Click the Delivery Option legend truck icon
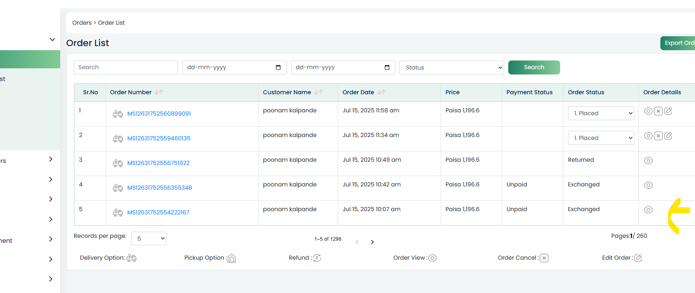Image resolution: width=695 pixels, height=293 pixels. click(x=131, y=258)
